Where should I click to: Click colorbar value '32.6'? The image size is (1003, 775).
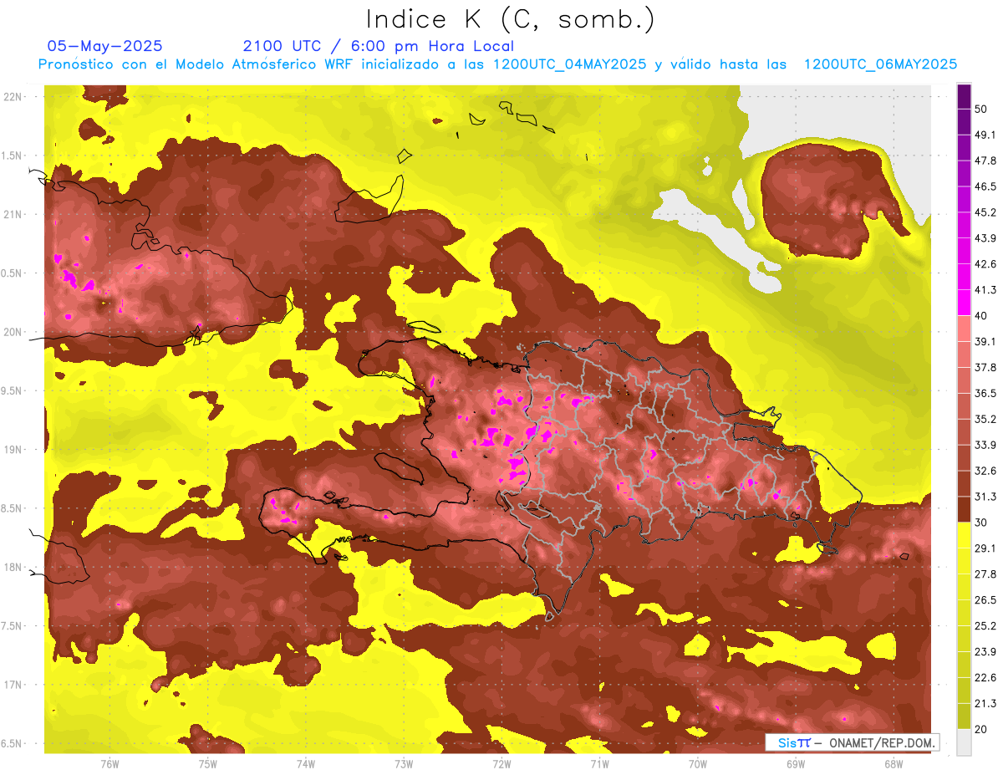tap(985, 471)
